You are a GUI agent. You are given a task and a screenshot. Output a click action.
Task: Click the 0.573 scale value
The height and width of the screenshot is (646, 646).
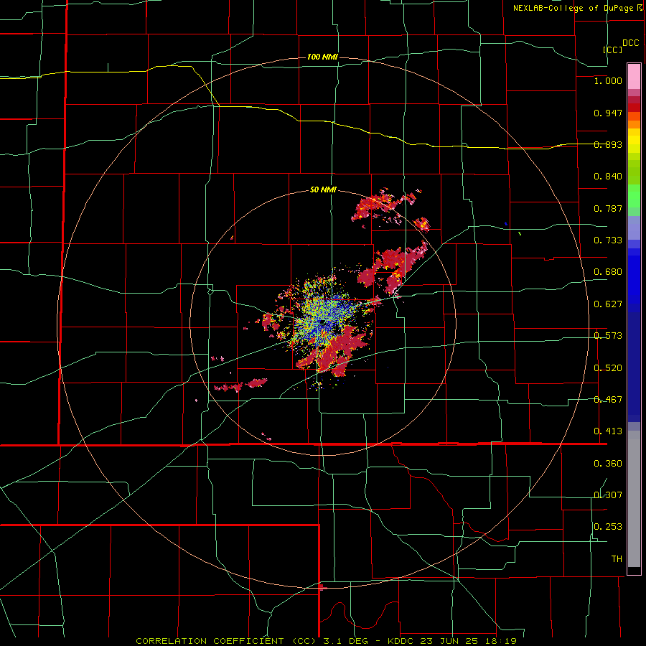click(608, 336)
